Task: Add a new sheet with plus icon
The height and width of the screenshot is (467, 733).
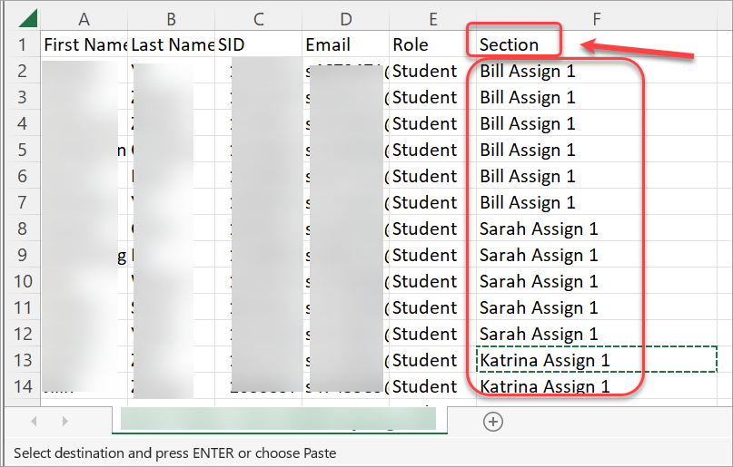Action: pos(492,422)
